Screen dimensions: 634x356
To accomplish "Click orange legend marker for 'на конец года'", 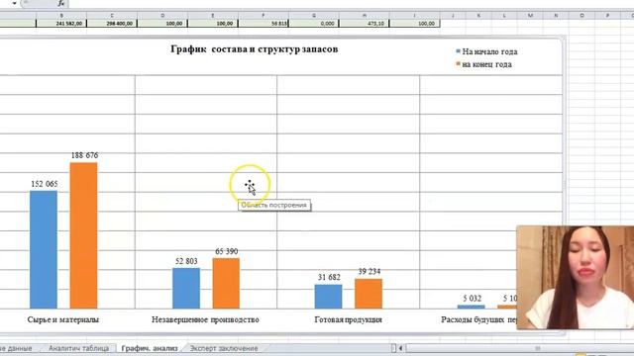I will (458, 63).
